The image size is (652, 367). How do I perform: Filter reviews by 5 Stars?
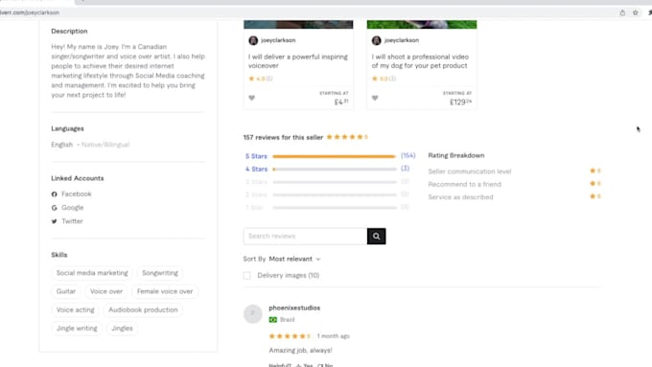pos(256,156)
